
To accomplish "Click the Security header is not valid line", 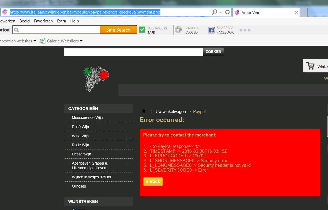I will pos(200,165).
